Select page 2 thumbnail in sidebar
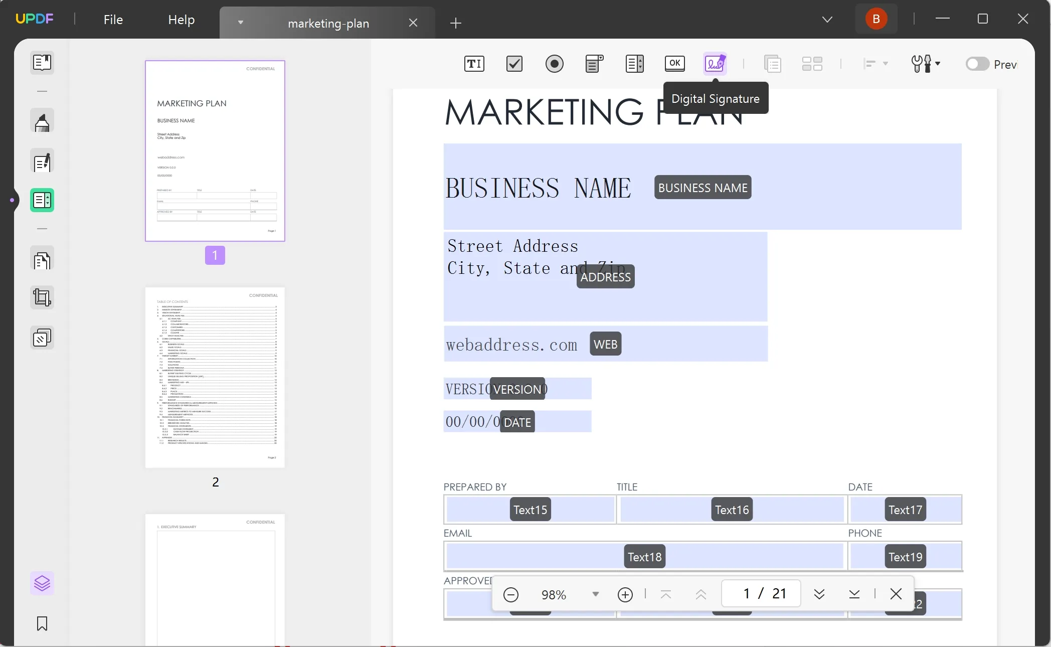Viewport: 1051px width, 647px height. click(216, 376)
